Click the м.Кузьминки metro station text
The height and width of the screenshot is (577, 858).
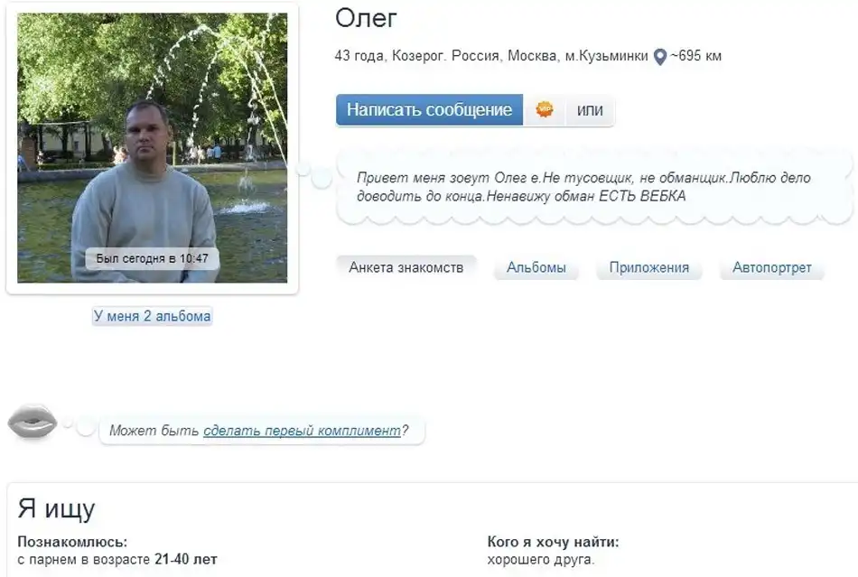click(x=606, y=56)
